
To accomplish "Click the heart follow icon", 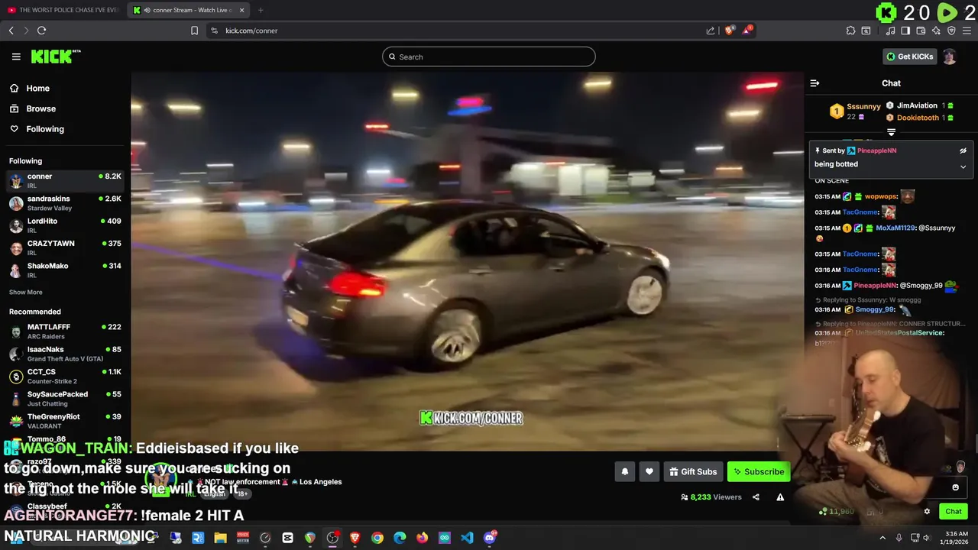I will pyautogui.click(x=649, y=472).
